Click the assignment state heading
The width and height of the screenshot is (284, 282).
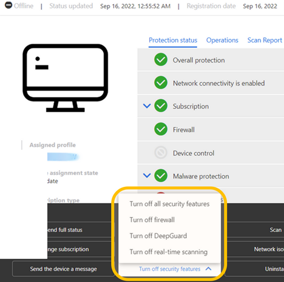73,173
